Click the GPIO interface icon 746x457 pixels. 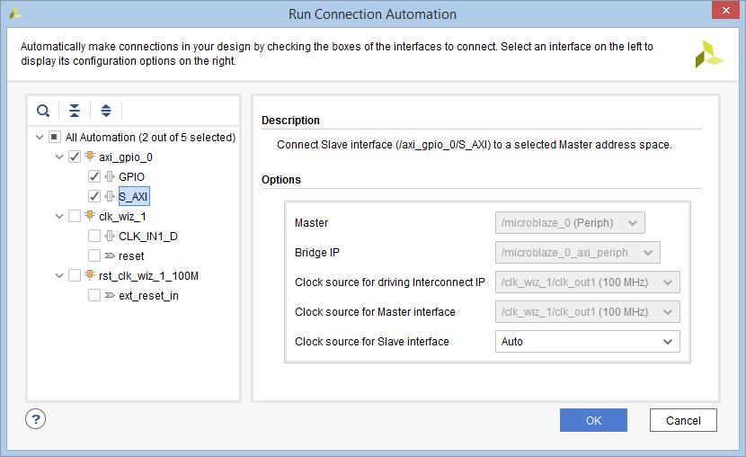110,176
